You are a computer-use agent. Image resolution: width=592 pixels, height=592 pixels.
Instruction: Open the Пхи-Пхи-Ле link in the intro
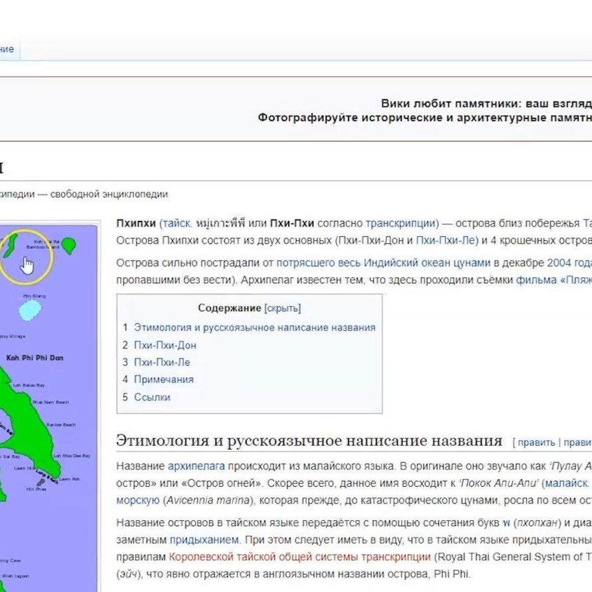(x=446, y=241)
